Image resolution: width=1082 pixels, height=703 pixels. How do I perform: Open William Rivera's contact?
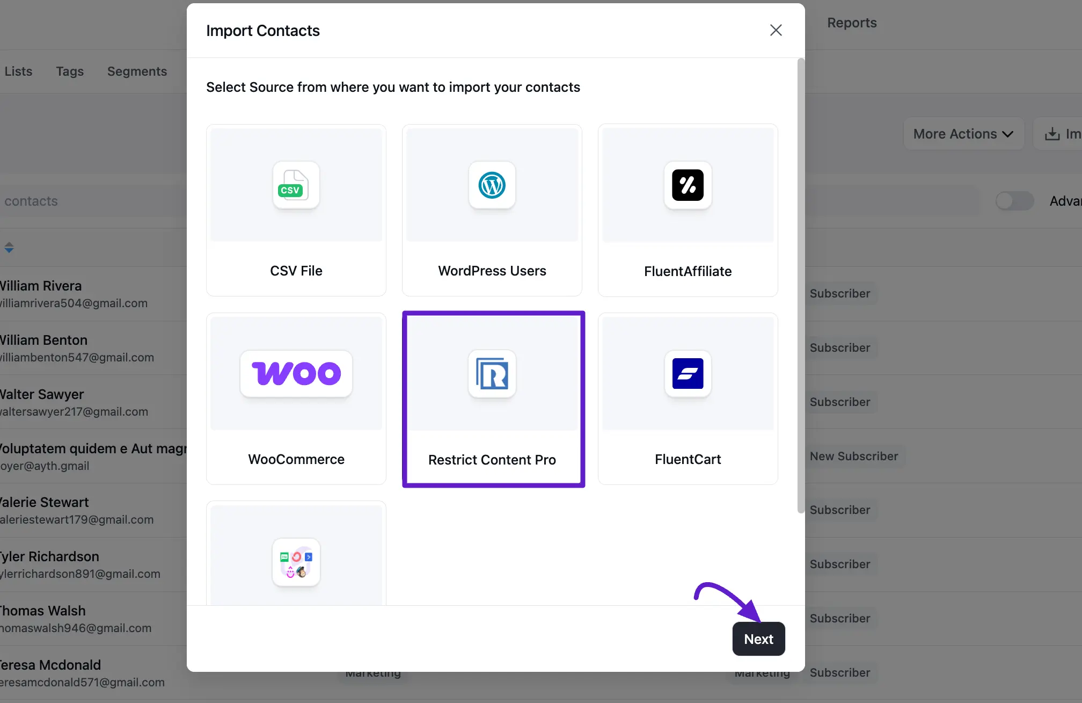pyautogui.click(x=41, y=286)
